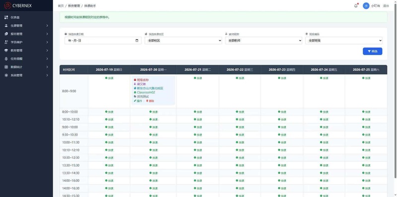This screenshot has width=397, height=197.
Task: Open the 全部班级 class dropdown
Action: pos(344,41)
